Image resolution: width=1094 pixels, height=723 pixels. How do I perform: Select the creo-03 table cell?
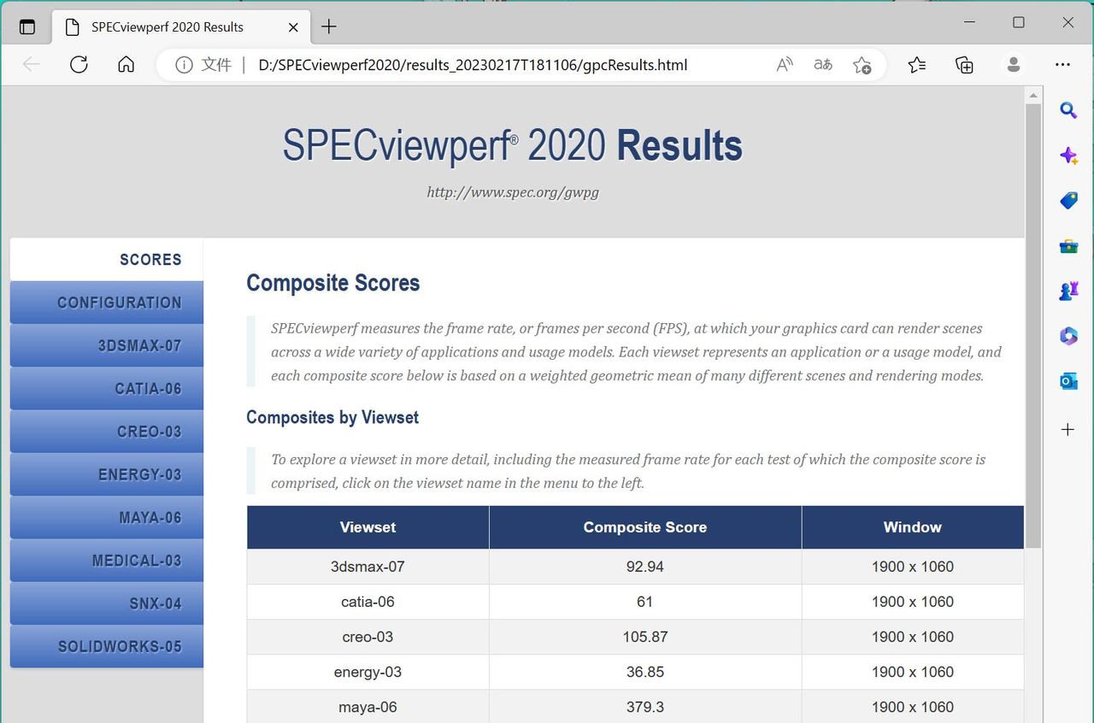(x=368, y=637)
